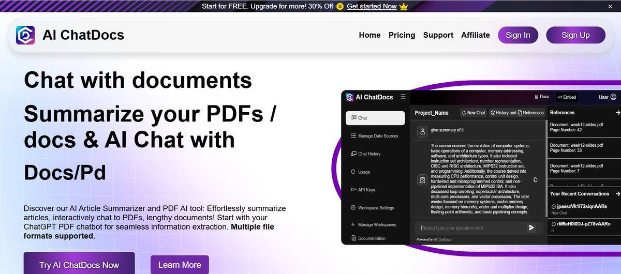The image size is (621, 274).
Task: Click 'Multiple file formats supported.' text
Action: tap(149, 231)
